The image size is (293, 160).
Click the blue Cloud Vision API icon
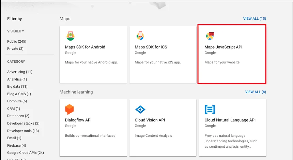140,110
